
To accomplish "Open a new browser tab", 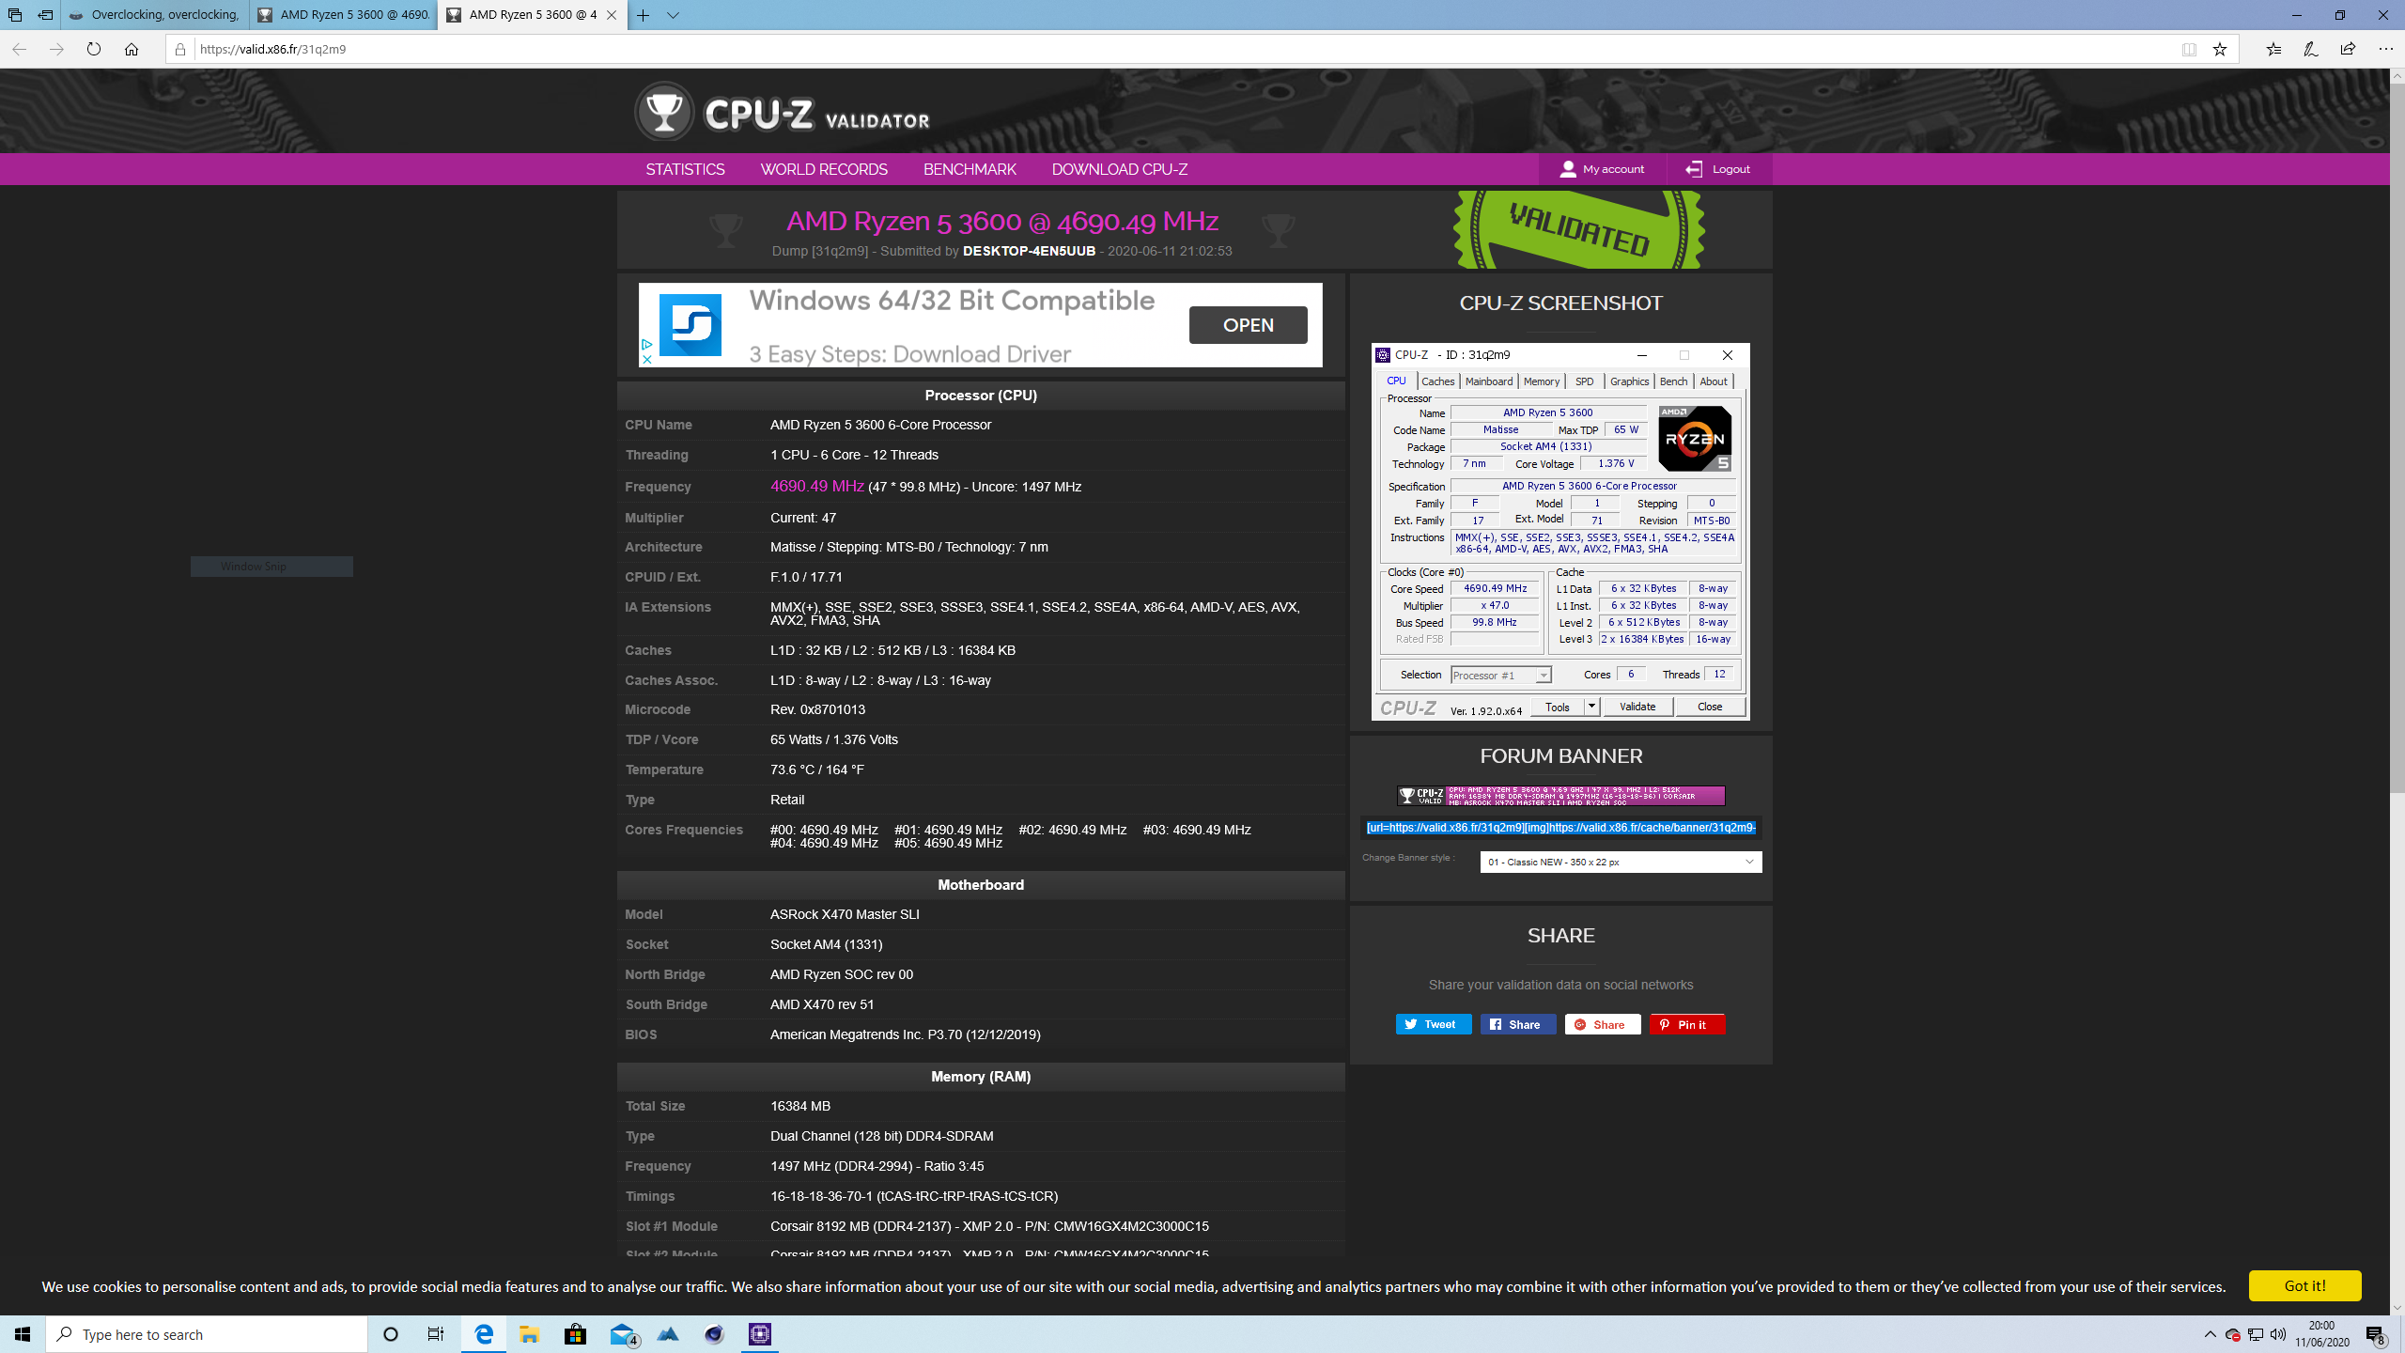I will coord(644,15).
